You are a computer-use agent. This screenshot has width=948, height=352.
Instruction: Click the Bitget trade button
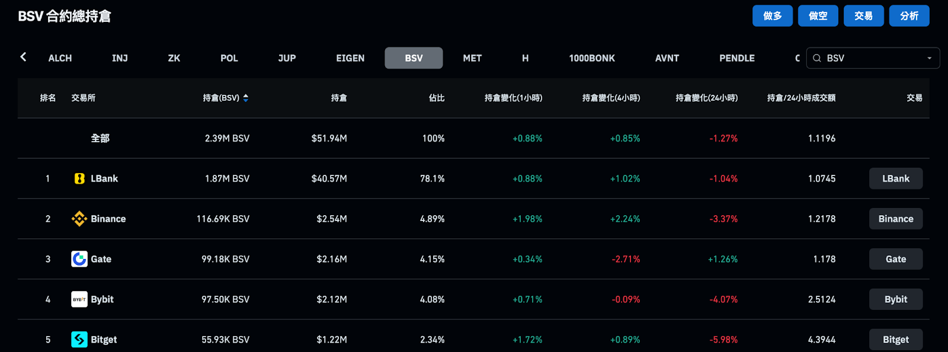pyautogui.click(x=895, y=340)
